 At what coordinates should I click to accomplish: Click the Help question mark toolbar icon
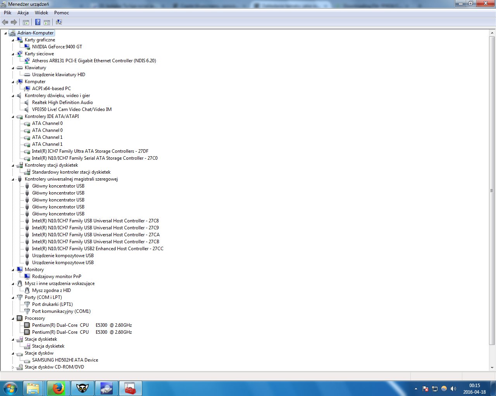[x=38, y=22]
